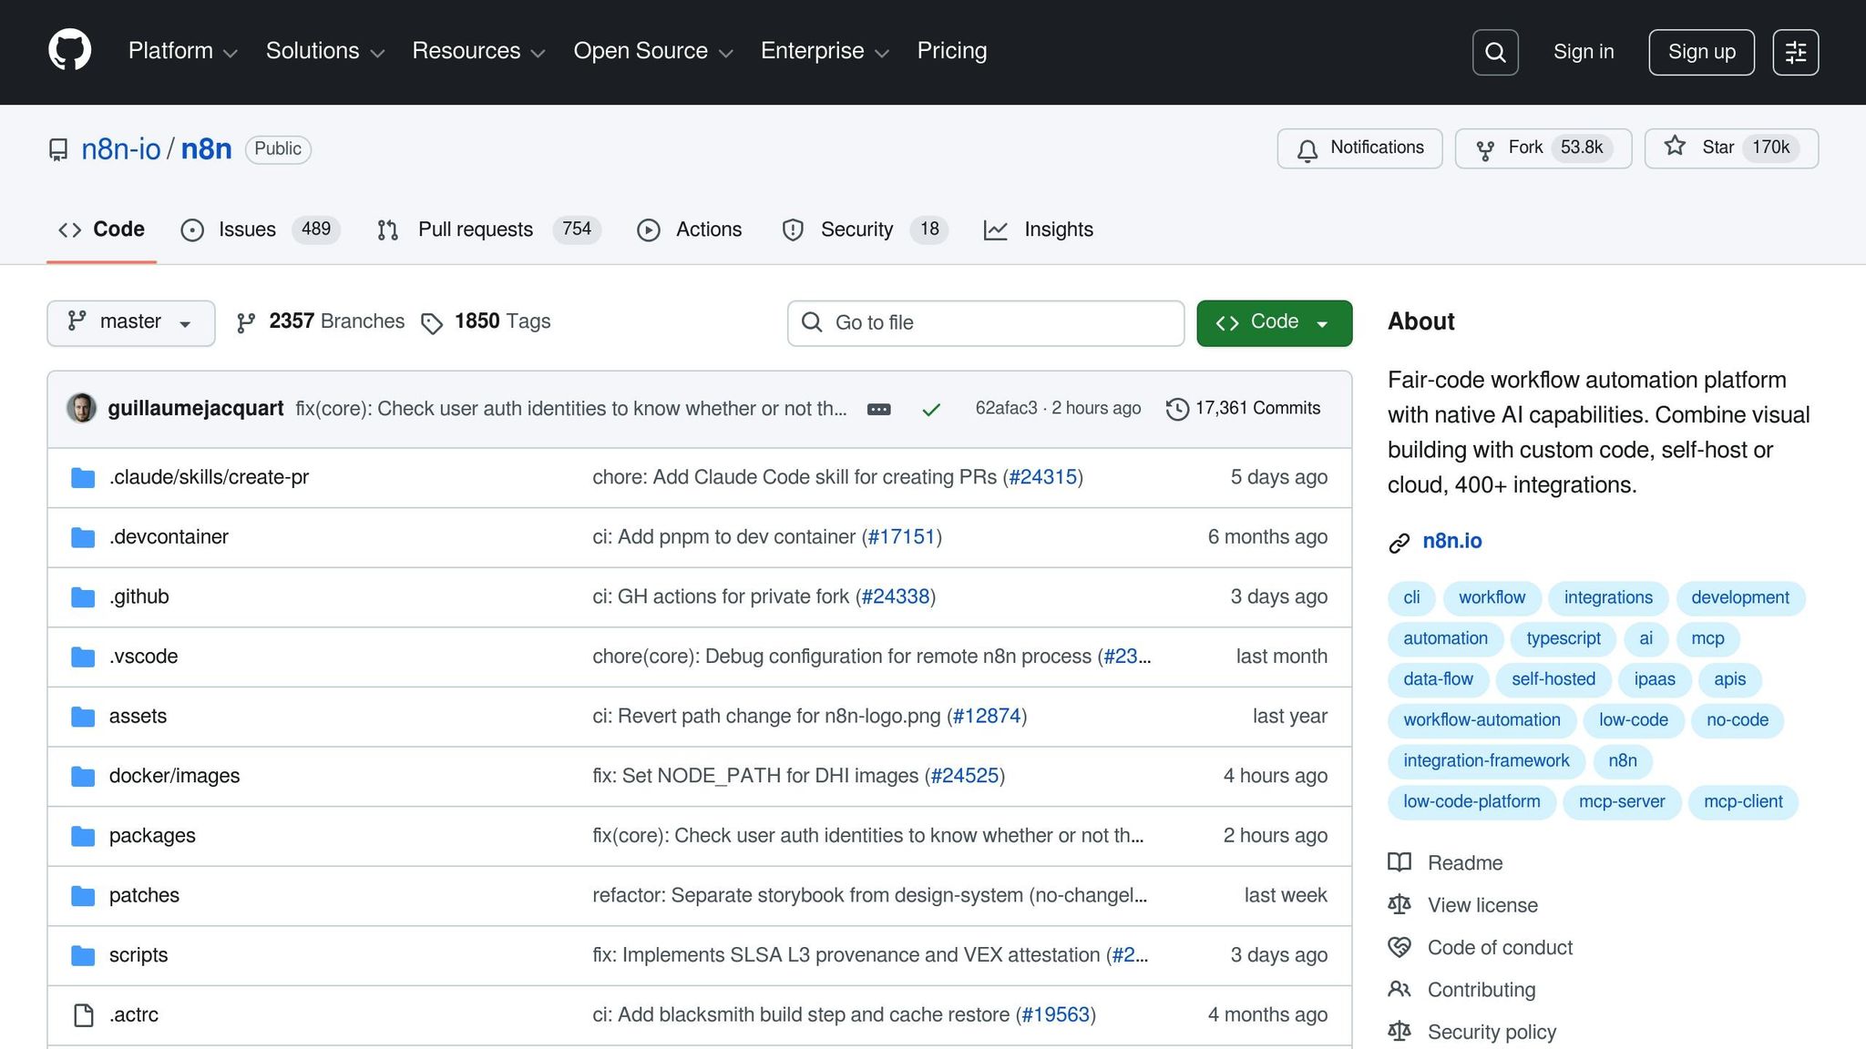The width and height of the screenshot is (1866, 1049).
Task: Click the Sign up button
Action: click(1700, 52)
